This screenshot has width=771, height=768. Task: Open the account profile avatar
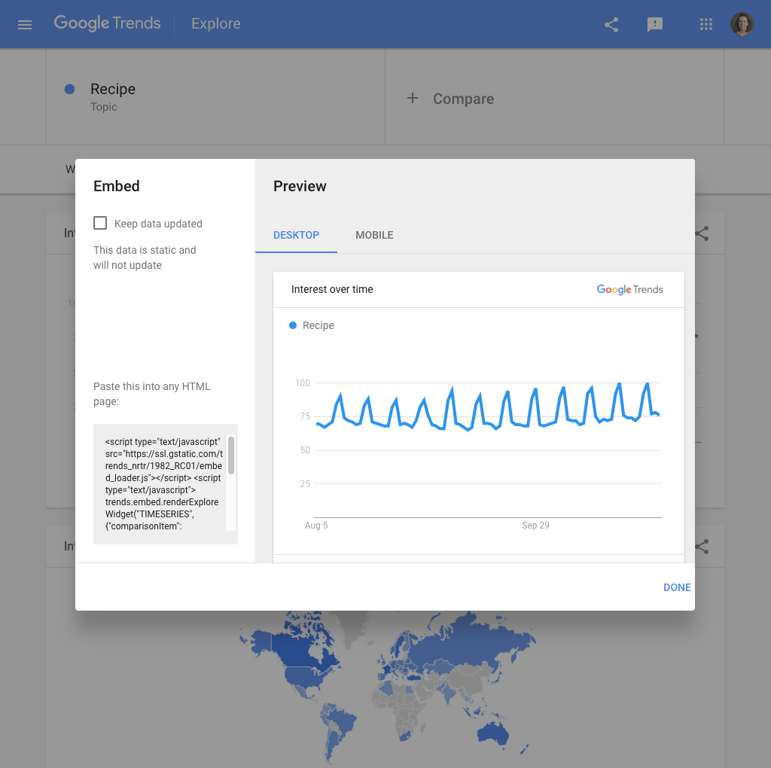point(742,24)
